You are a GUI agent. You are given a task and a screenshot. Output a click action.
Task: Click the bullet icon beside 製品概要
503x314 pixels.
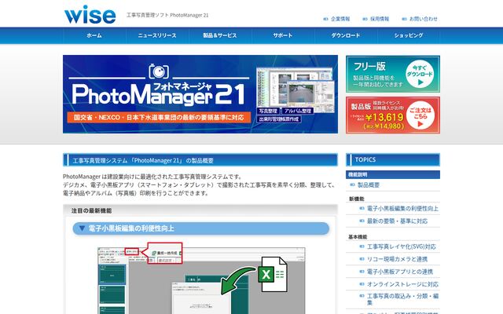pyautogui.click(x=352, y=185)
